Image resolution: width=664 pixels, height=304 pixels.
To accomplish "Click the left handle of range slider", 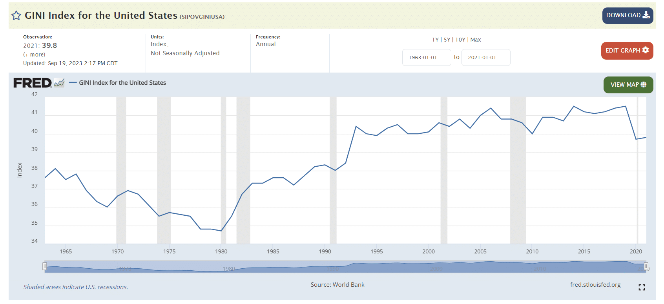I will click(x=45, y=267).
